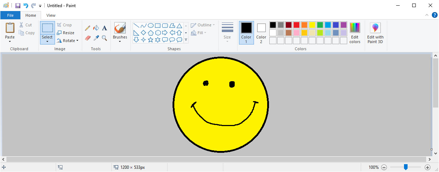Customize Quick Access Toolbar dropdown

[40, 6]
